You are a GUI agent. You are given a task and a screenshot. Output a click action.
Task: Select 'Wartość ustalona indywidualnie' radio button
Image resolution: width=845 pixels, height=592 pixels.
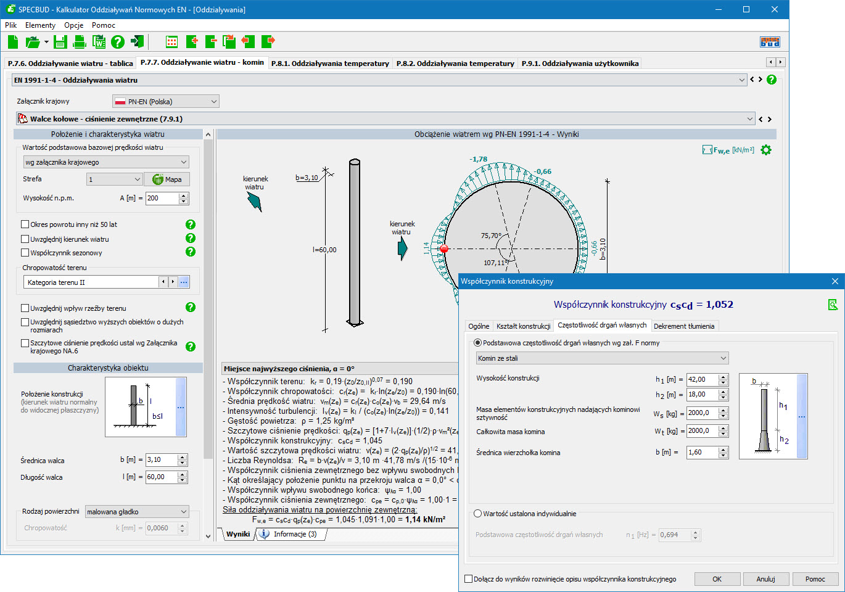point(478,514)
